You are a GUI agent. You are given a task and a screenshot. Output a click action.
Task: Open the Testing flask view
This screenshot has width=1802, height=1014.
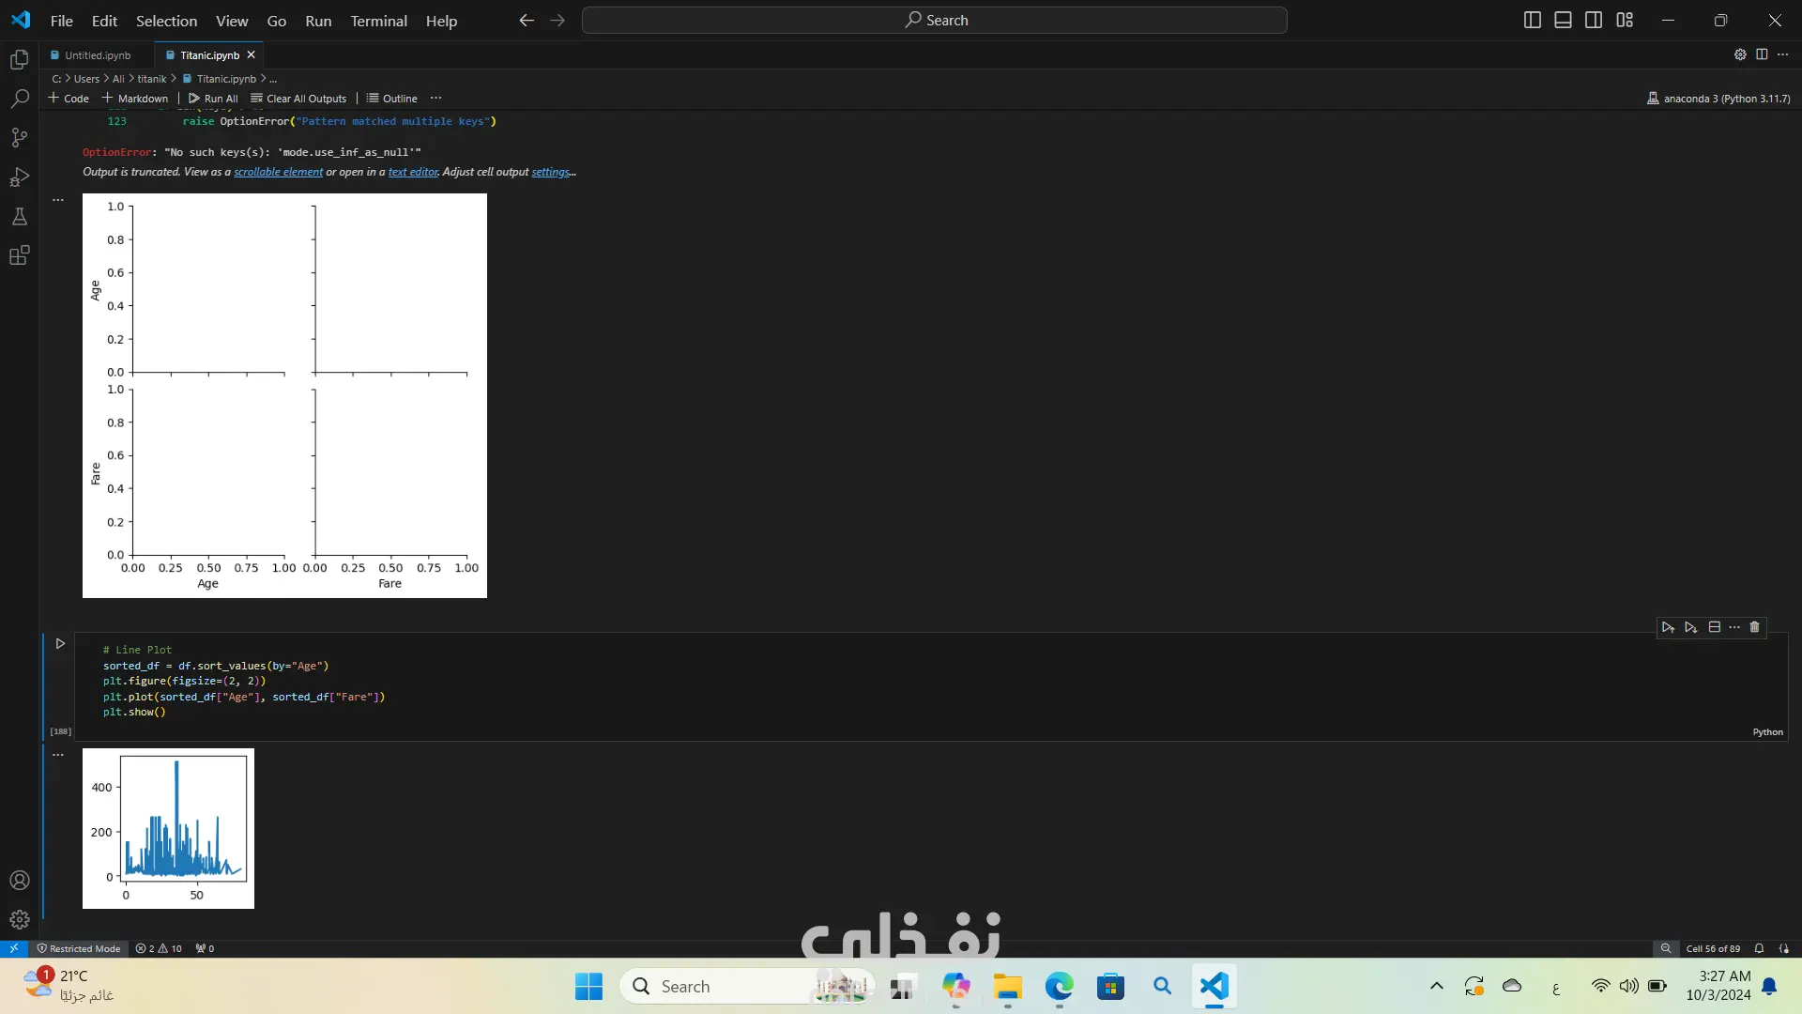tap(20, 217)
